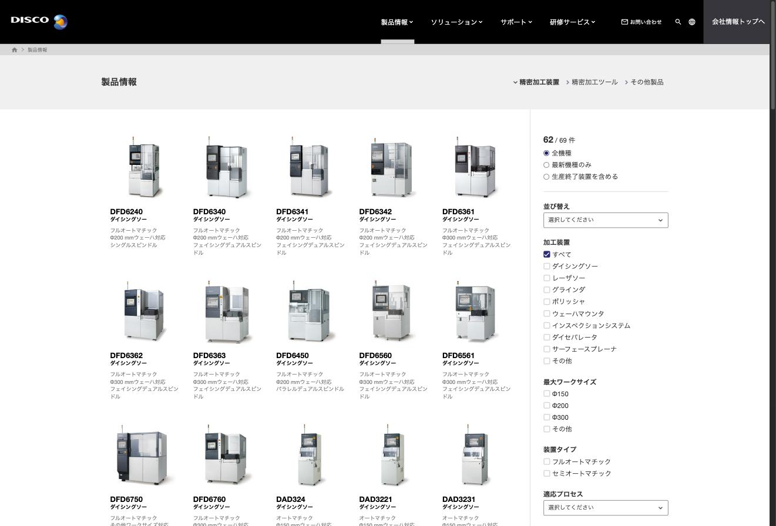The height and width of the screenshot is (526, 776).
Task: Check その他 under 加工装置
Action: click(547, 360)
